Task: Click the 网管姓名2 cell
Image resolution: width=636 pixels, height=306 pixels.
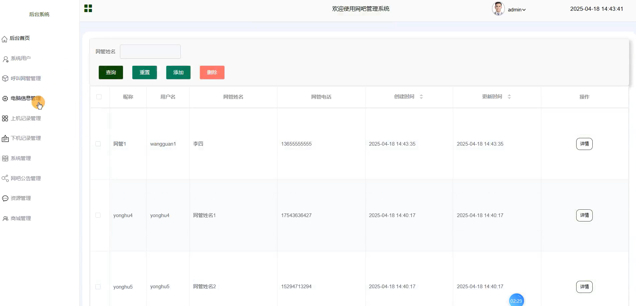Action: point(204,287)
